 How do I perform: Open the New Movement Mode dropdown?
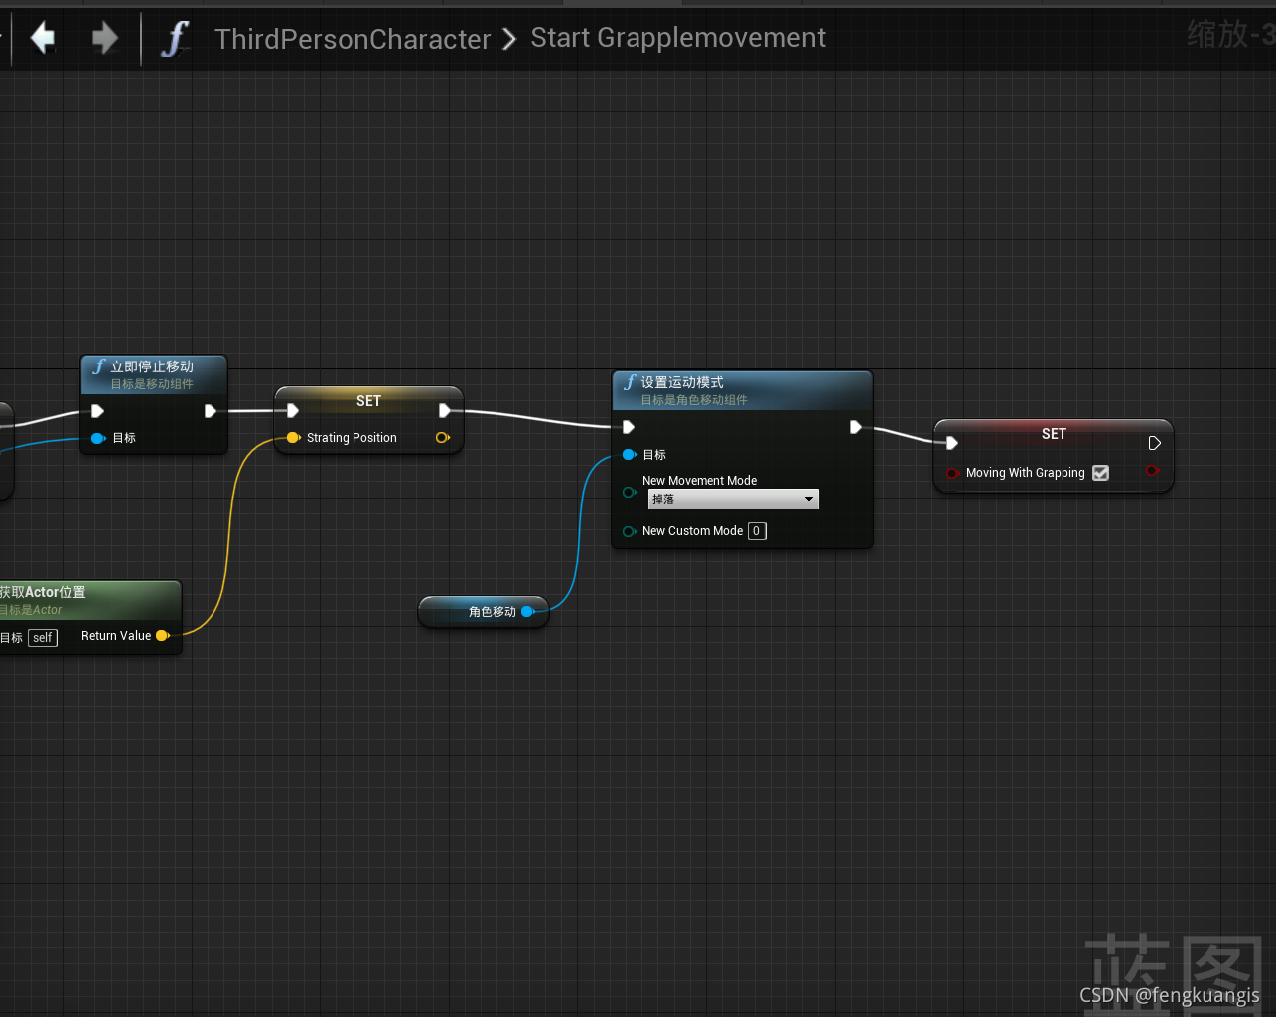733,500
